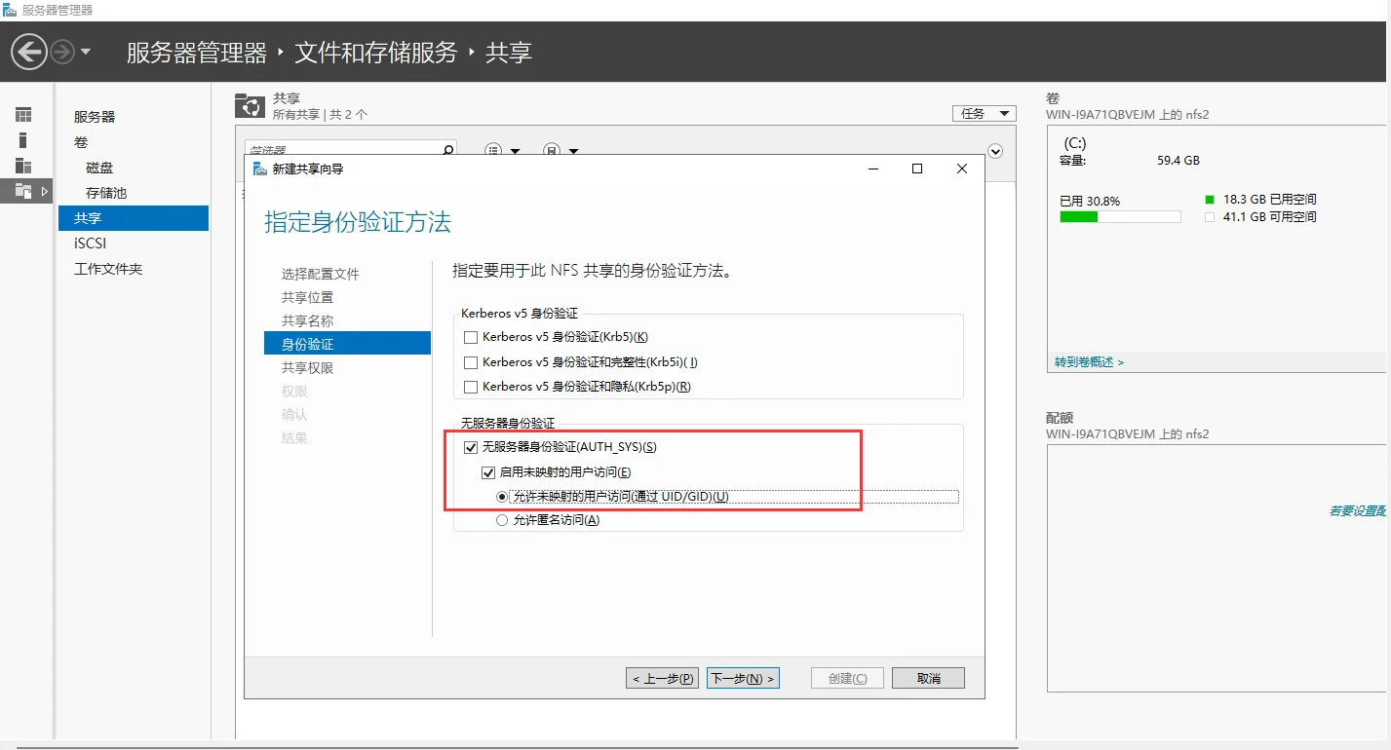Viewport: 1391px width, 750px height.
Task: Open the Dashboard sidebar icon
Action: tap(23, 115)
